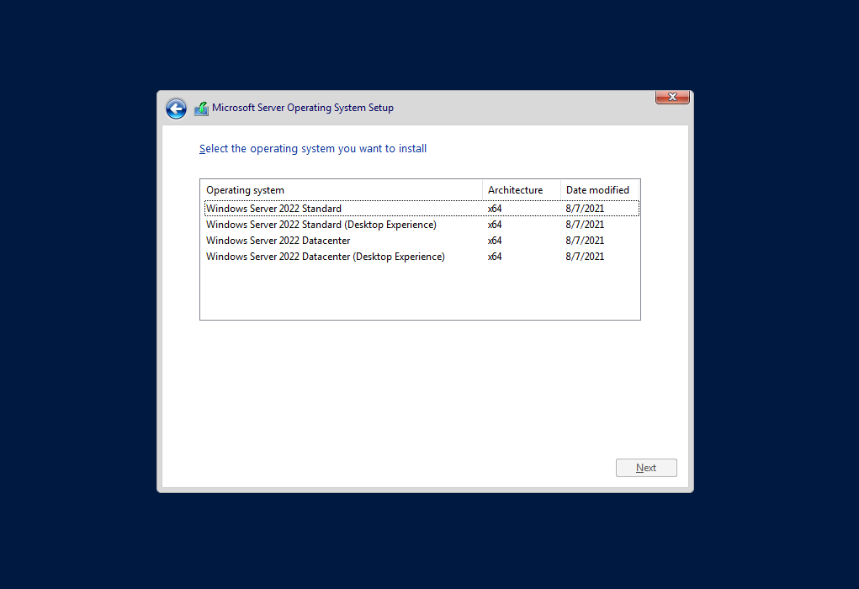Click x64 next to Datacenter (Desktop Experience)

(494, 256)
